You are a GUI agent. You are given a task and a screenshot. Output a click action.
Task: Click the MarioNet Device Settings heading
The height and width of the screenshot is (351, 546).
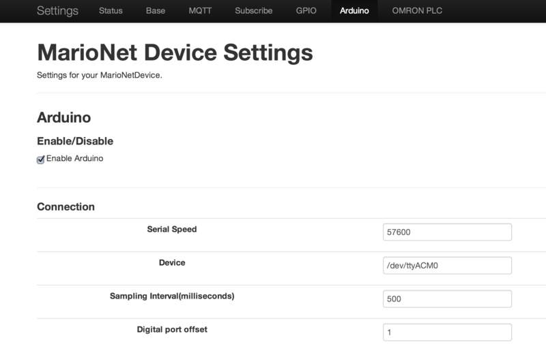coord(175,52)
